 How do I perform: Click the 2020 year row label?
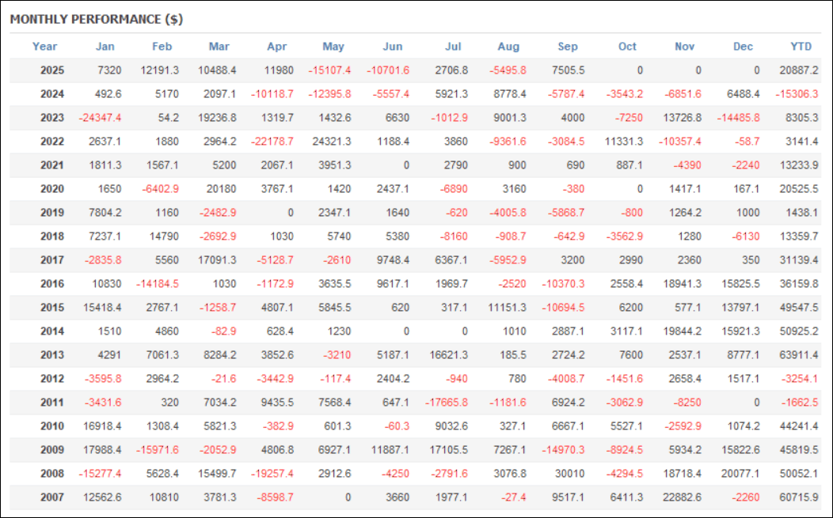click(x=52, y=189)
